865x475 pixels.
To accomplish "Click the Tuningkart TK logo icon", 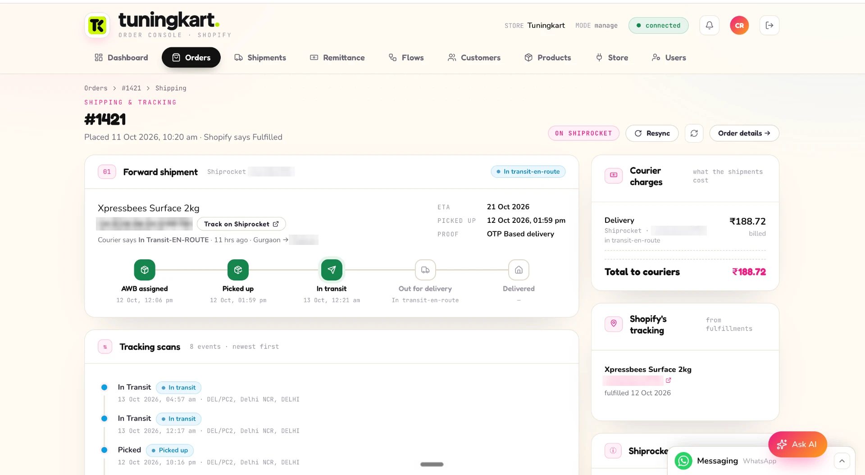I will pyautogui.click(x=97, y=25).
